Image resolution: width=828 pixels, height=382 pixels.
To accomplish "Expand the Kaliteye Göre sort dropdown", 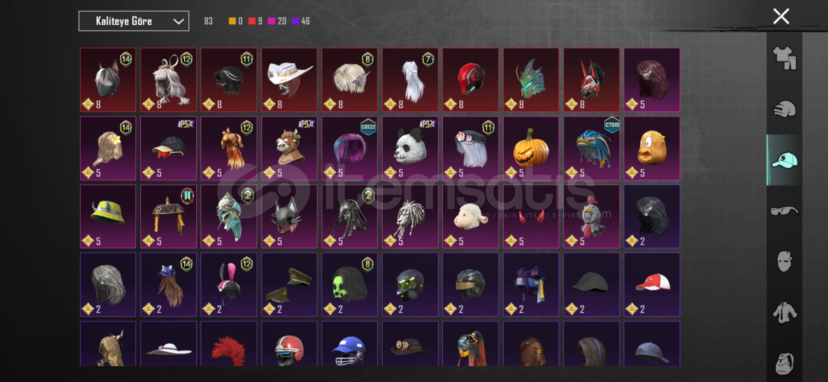I will [134, 21].
